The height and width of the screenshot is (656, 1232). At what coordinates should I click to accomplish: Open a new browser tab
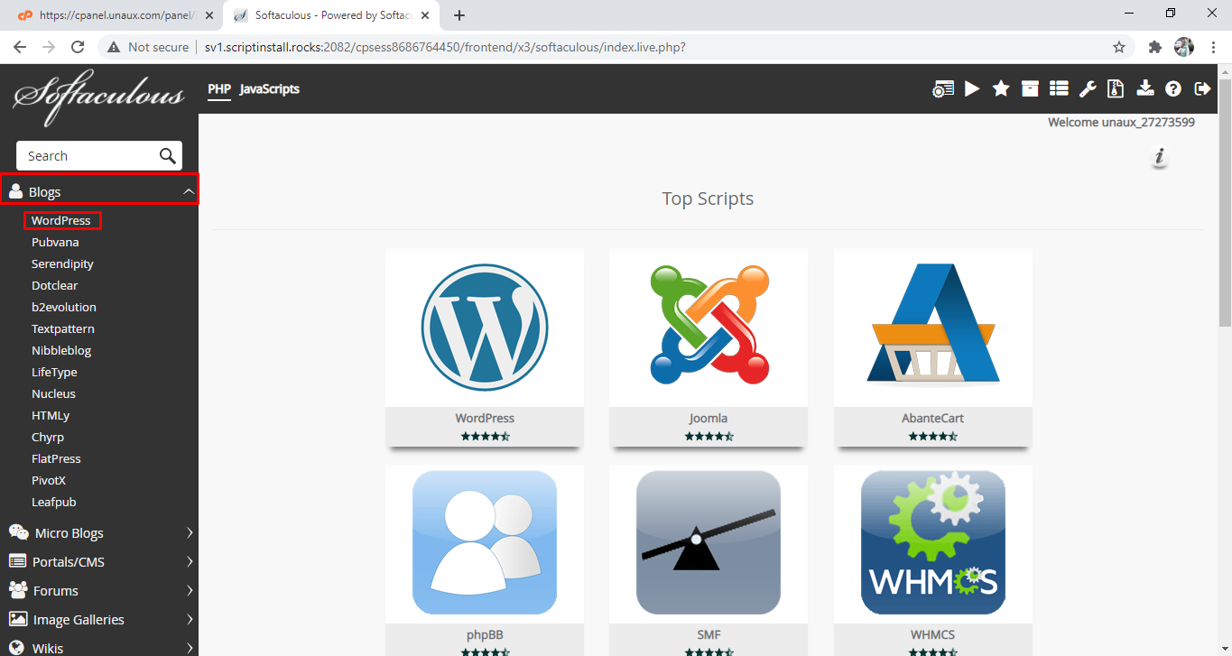[x=459, y=15]
